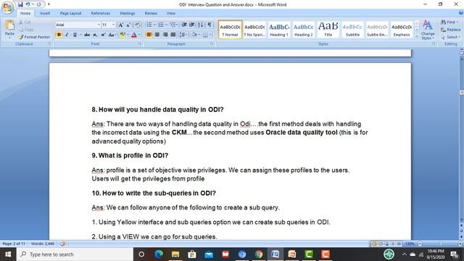Open Word Help
The width and height of the screenshot is (464, 261).
(x=460, y=13)
